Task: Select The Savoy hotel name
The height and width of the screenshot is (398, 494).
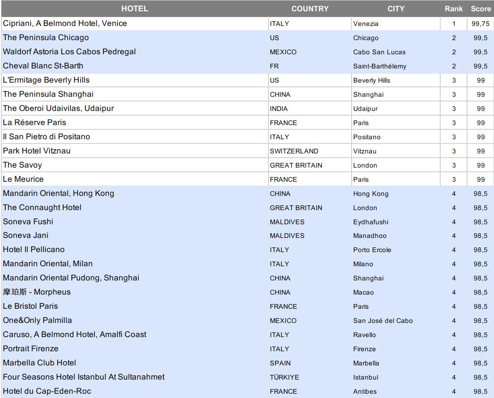Action: click(22, 165)
